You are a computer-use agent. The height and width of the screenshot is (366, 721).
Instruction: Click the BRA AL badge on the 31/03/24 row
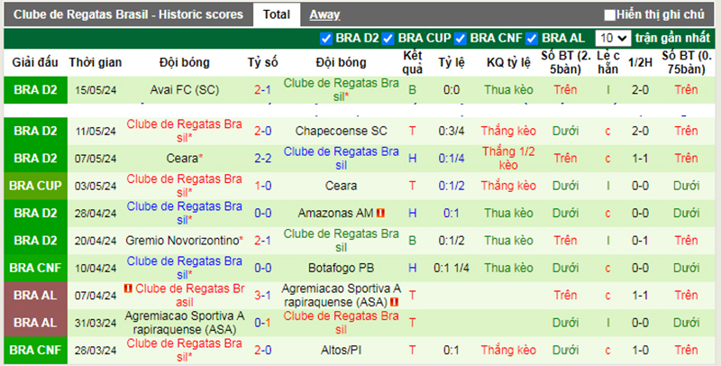pyautogui.click(x=36, y=323)
